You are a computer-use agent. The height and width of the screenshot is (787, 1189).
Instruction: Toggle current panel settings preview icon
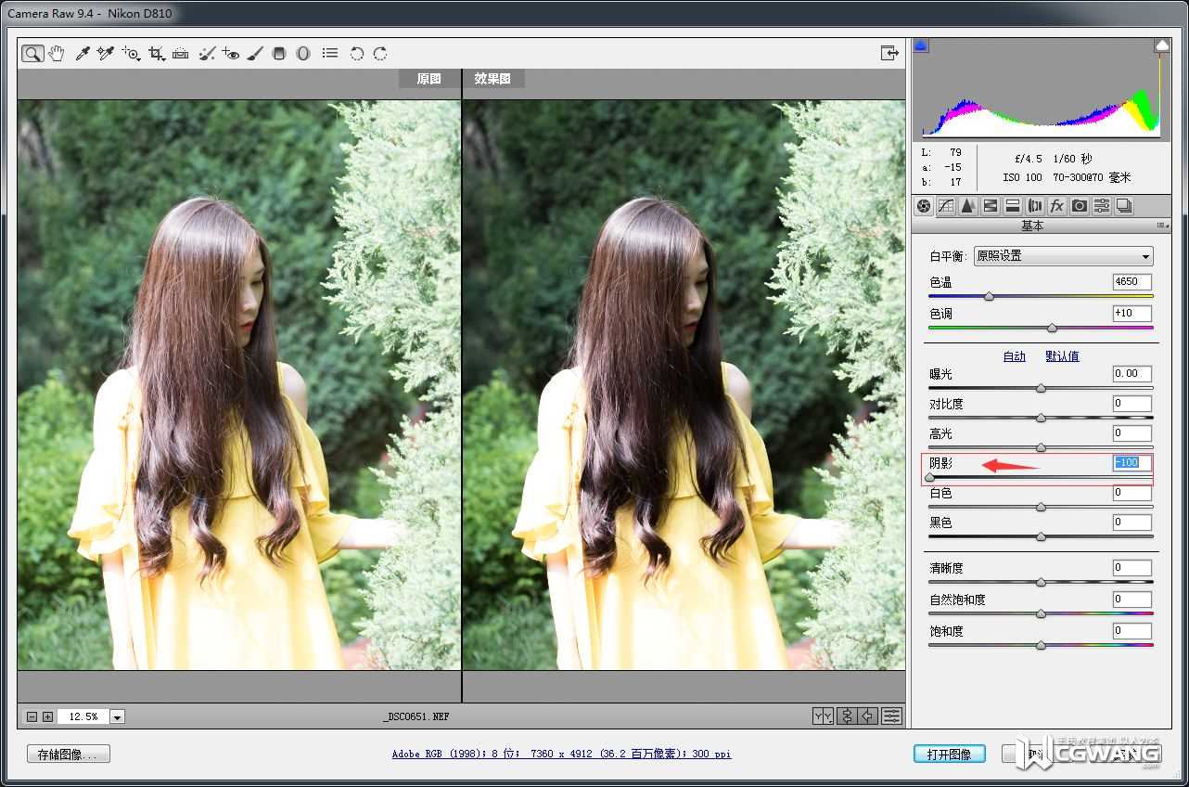(x=891, y=716)
